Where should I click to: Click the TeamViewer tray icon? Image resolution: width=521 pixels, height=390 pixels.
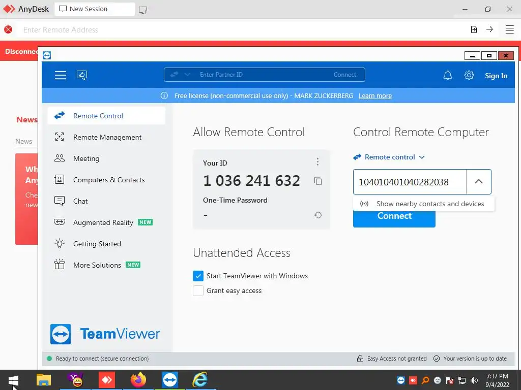(401, 380)
